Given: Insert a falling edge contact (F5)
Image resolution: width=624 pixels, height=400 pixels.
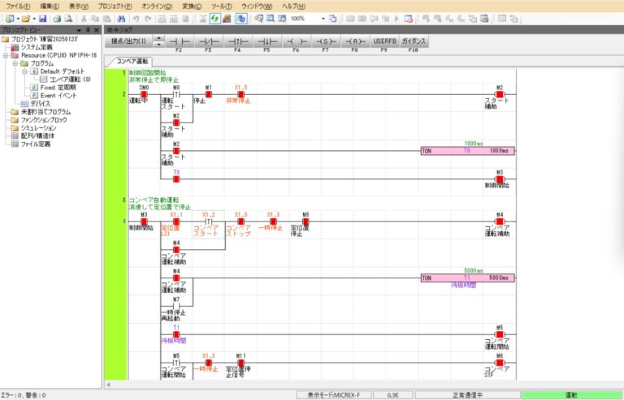Looking at the screenshot, I should click(x=267, y=41).
